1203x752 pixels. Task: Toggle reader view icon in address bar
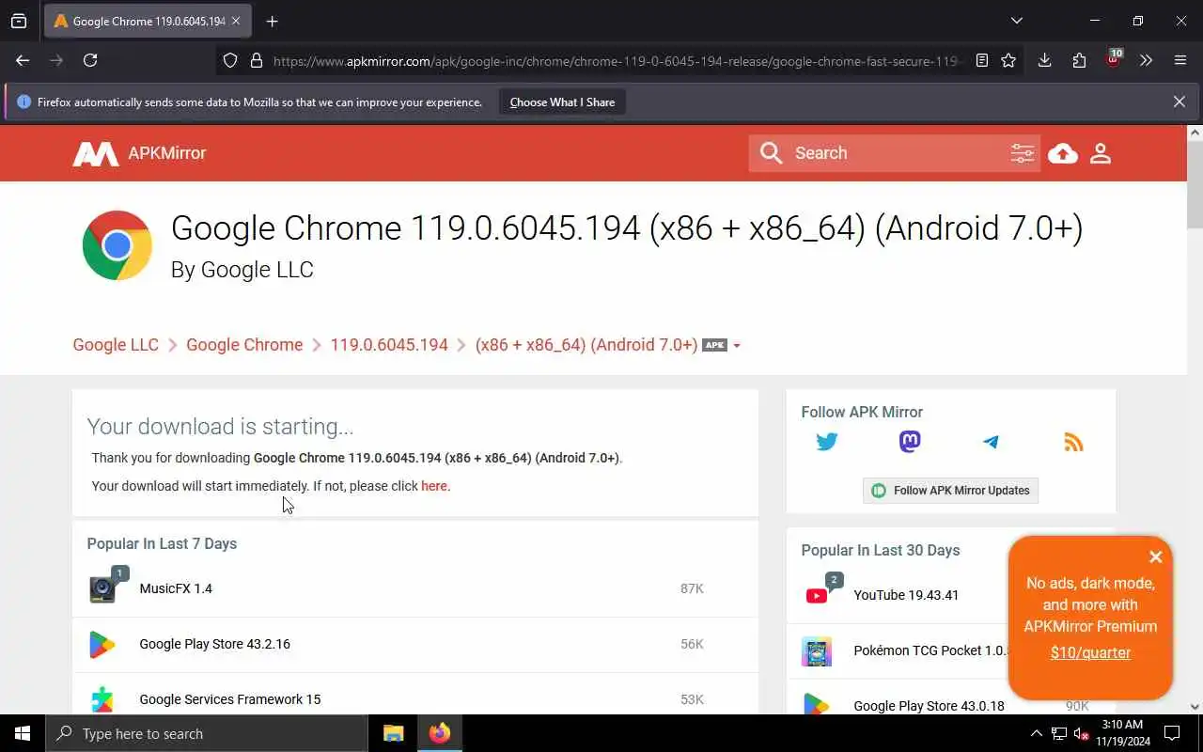[x=982, y=60]
